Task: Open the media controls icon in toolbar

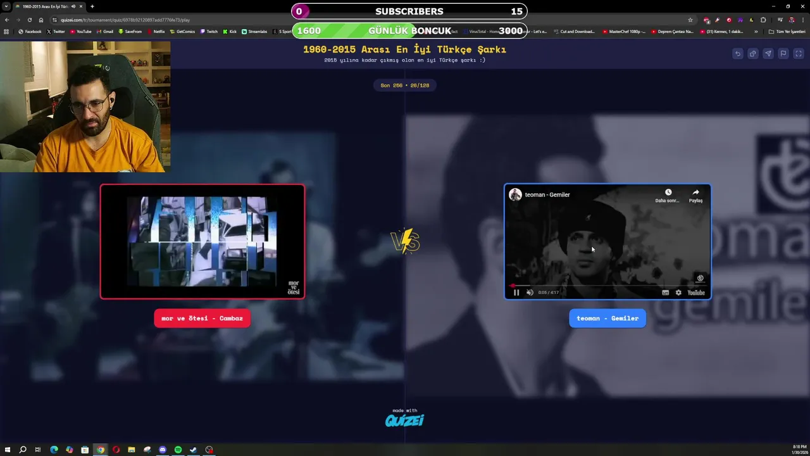Action: [x=780, y=20]
